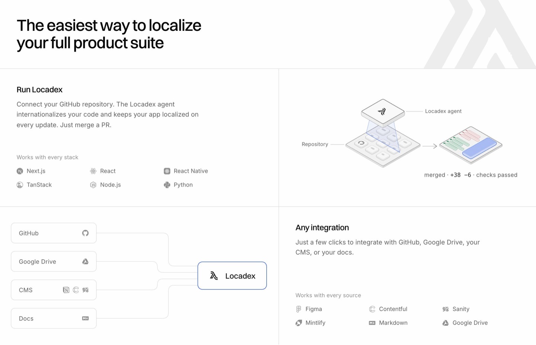The image size is (536, 345).
Task: Click the Sanity icon beside Sanity label
Action: click(x=446, y=309)
